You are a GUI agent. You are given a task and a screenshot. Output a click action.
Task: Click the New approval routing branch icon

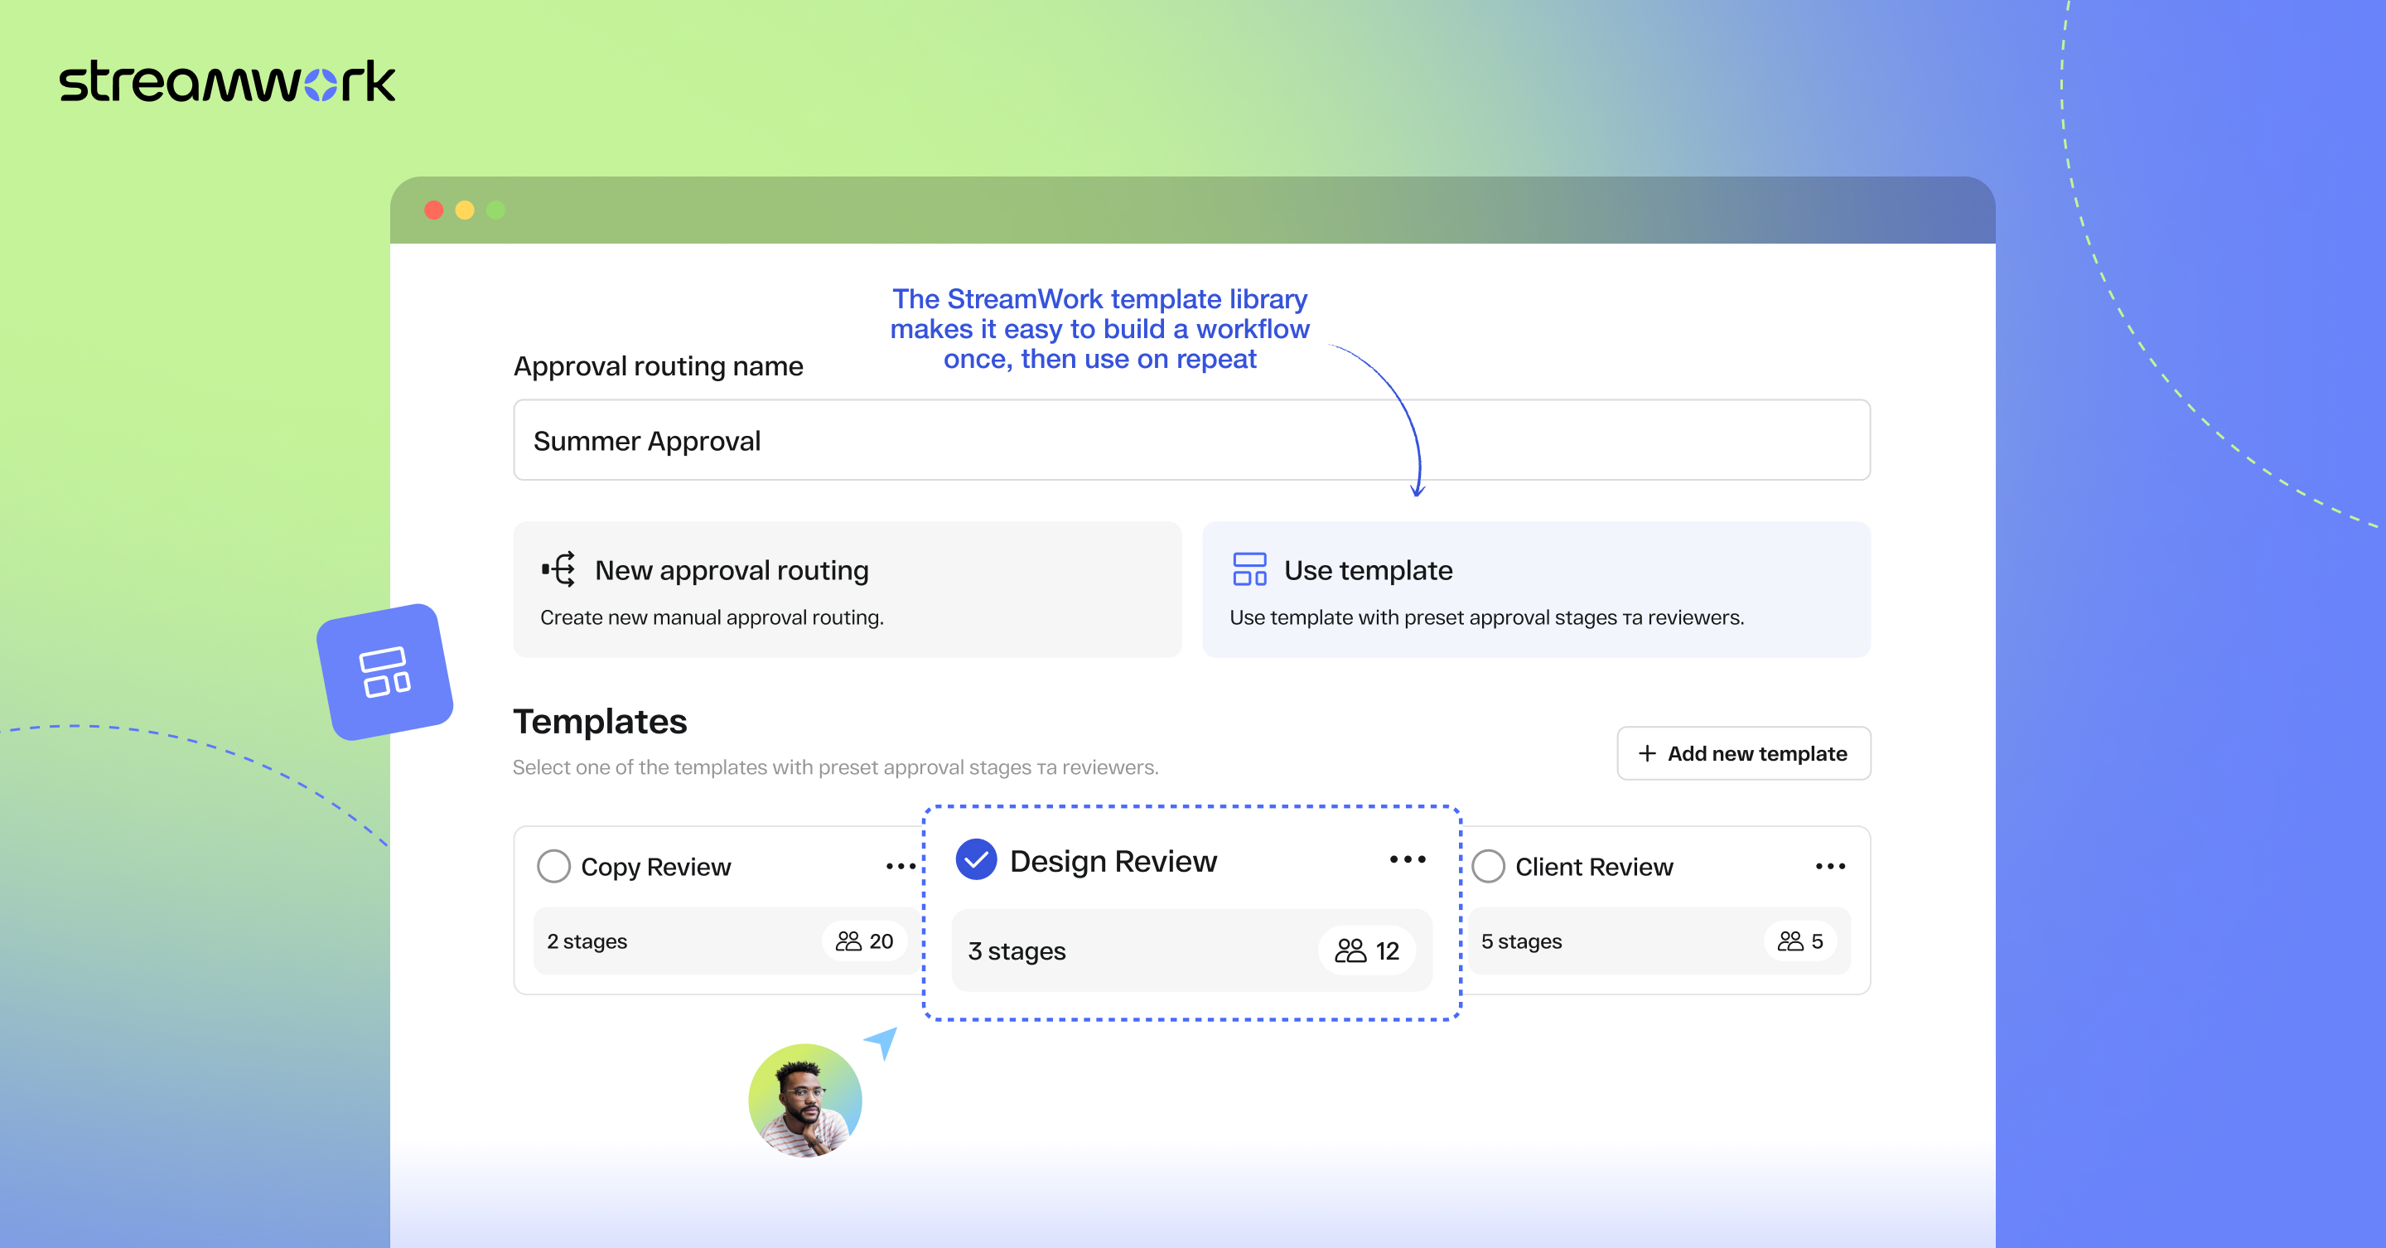coord(559,568)
